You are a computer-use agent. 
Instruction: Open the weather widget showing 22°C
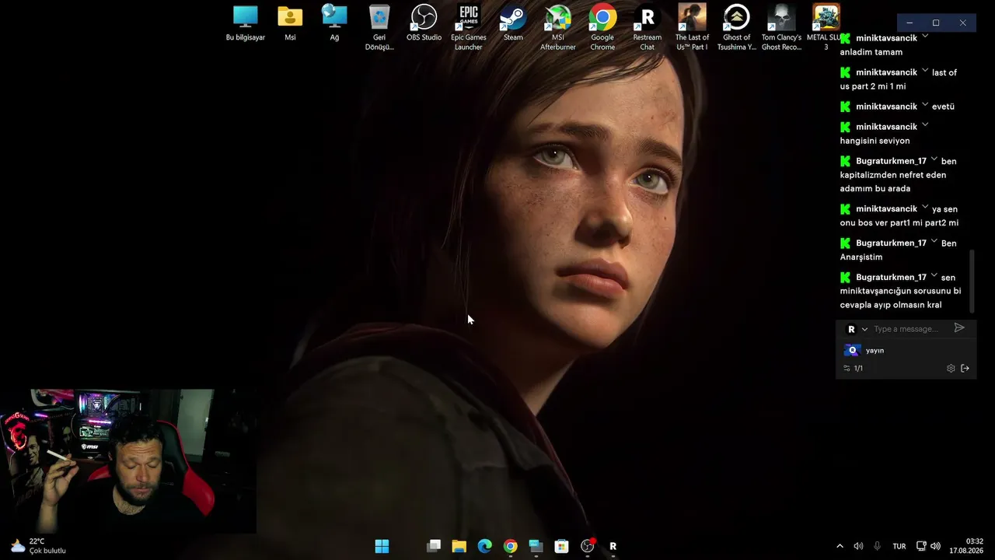[39, 546]
